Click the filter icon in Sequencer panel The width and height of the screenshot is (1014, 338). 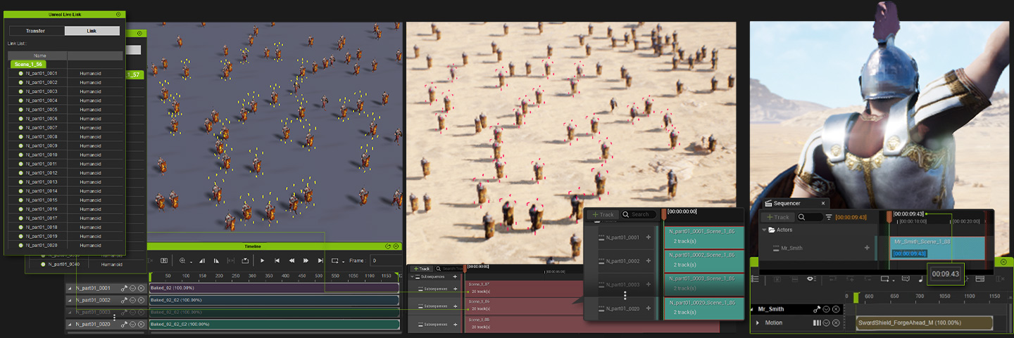click(x=828, y=217)
